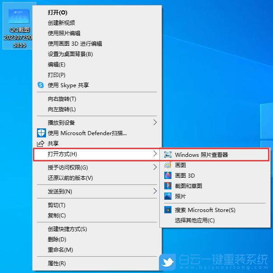Select 重命名(M) menu entry
273x273 pixels.
point(97,250)
